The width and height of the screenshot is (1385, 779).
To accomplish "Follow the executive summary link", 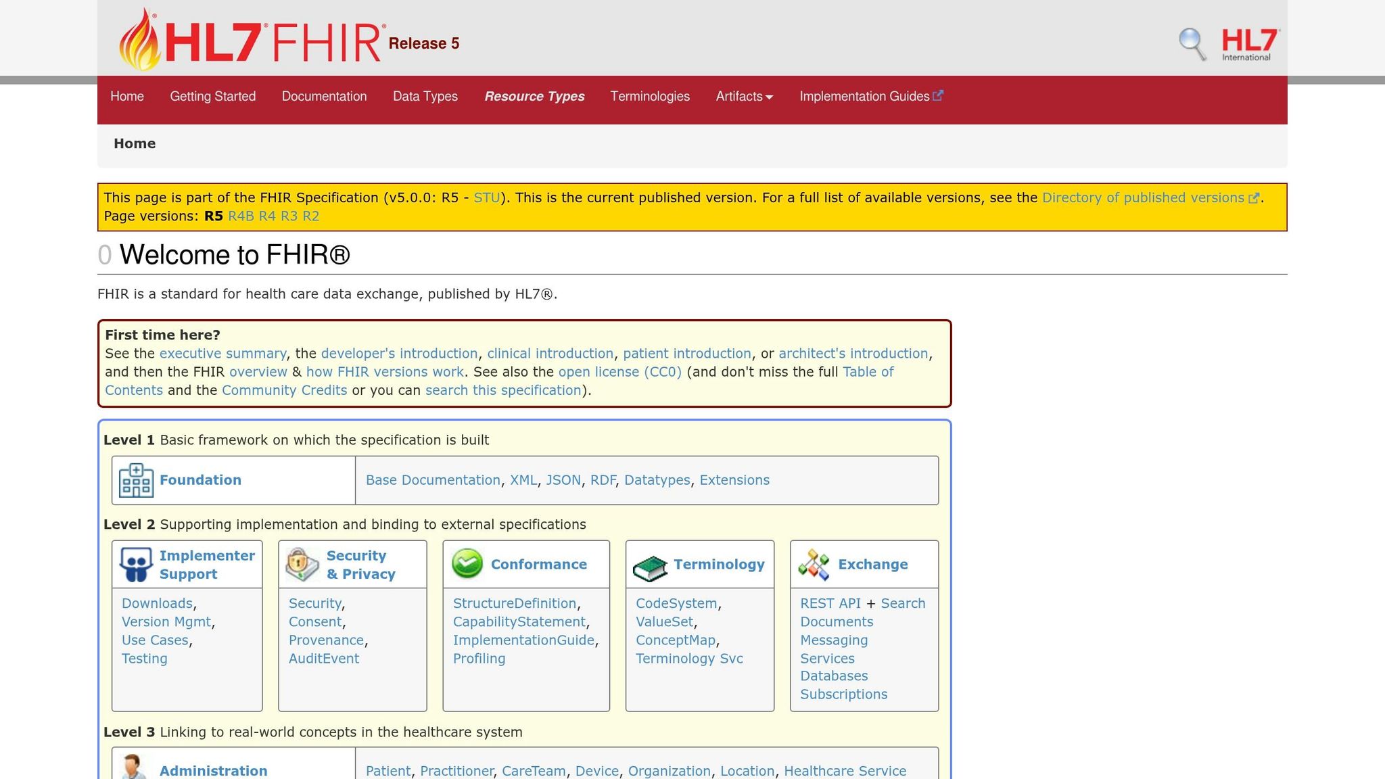I will [x=222, y=353].
